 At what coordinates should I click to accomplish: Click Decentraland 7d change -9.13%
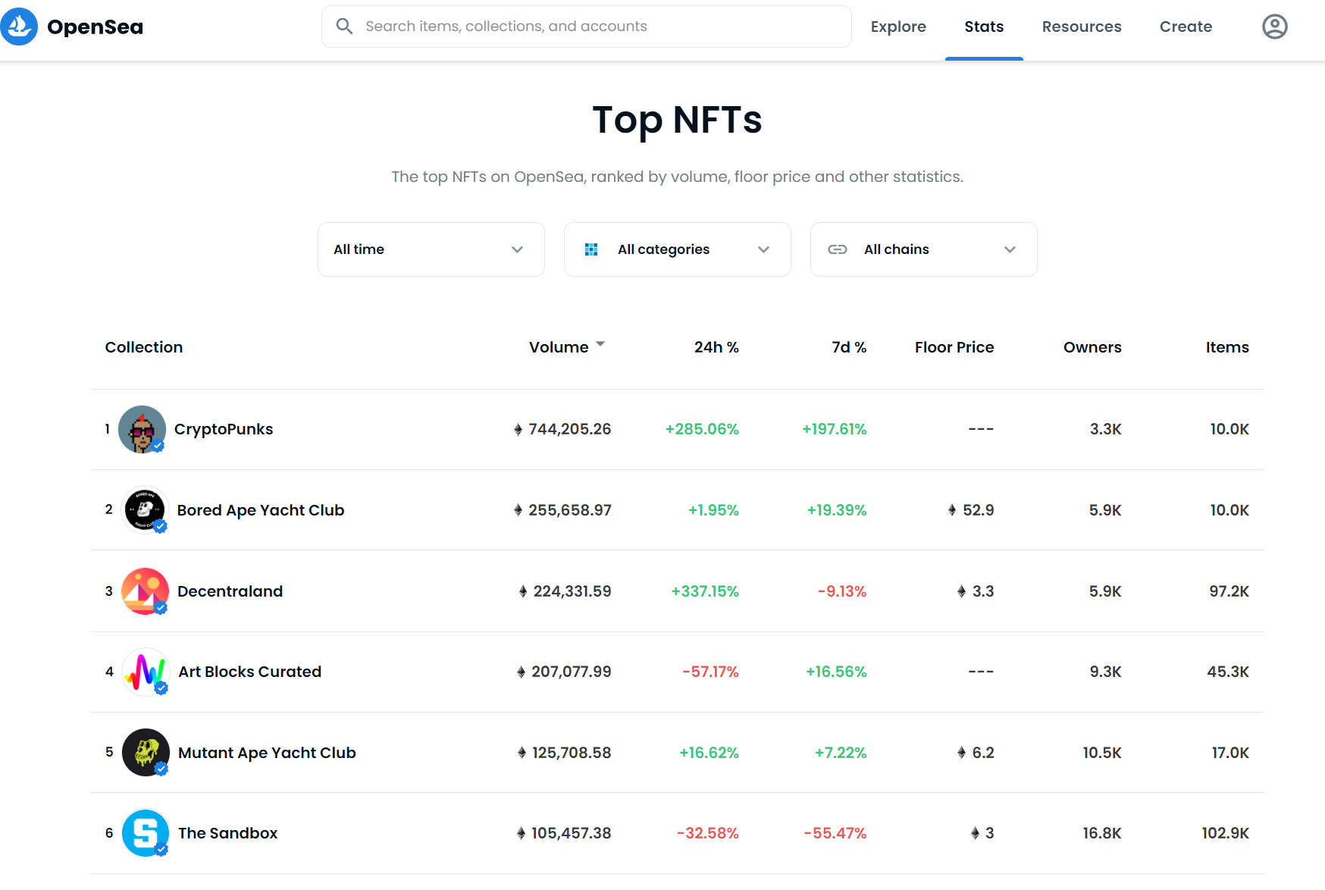click(842, 591)
